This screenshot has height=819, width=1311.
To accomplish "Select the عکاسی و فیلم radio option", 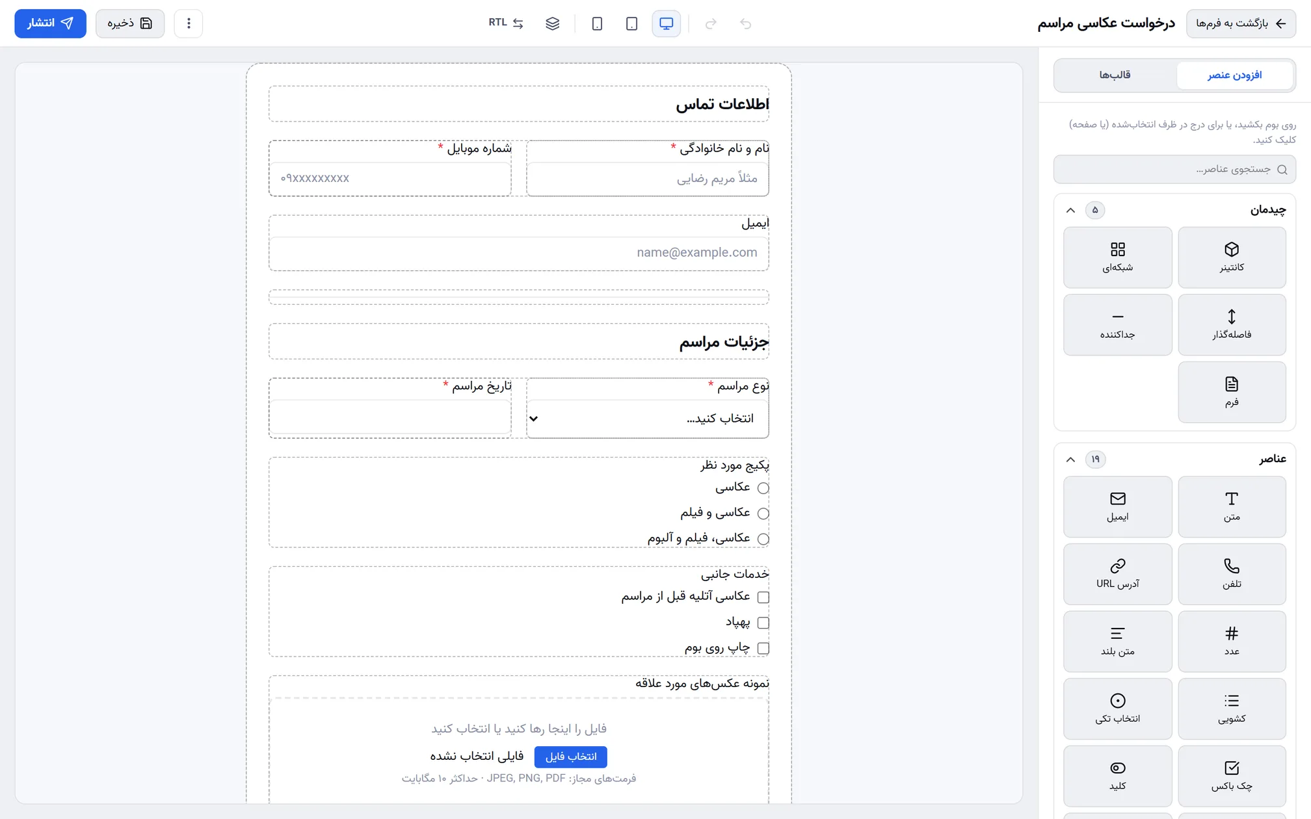I will pyautogui.click(x=763, y=513).
